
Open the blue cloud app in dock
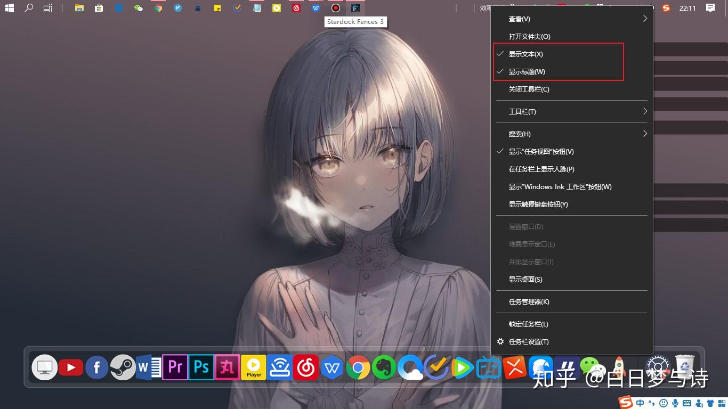click(x=410, y=367)
